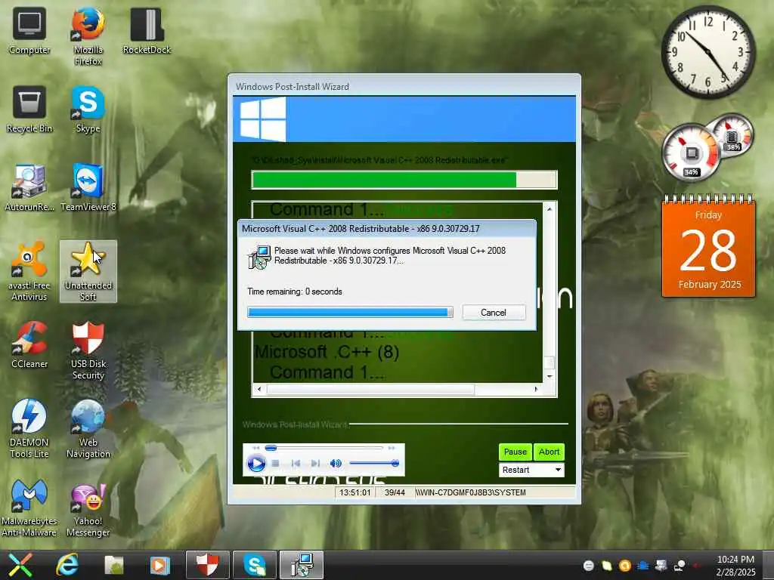Open the Start menu button
Image resolution: width=774 pixels, height=580 pixels.
pos(20,565)
